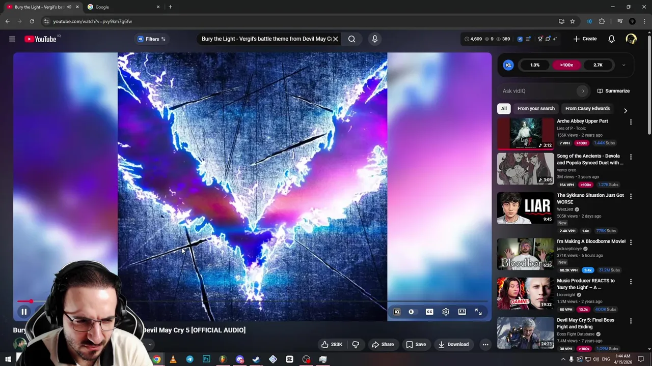Open Chrome three-dot menu
Screen dimensions: 652x366
coord(644,21)
